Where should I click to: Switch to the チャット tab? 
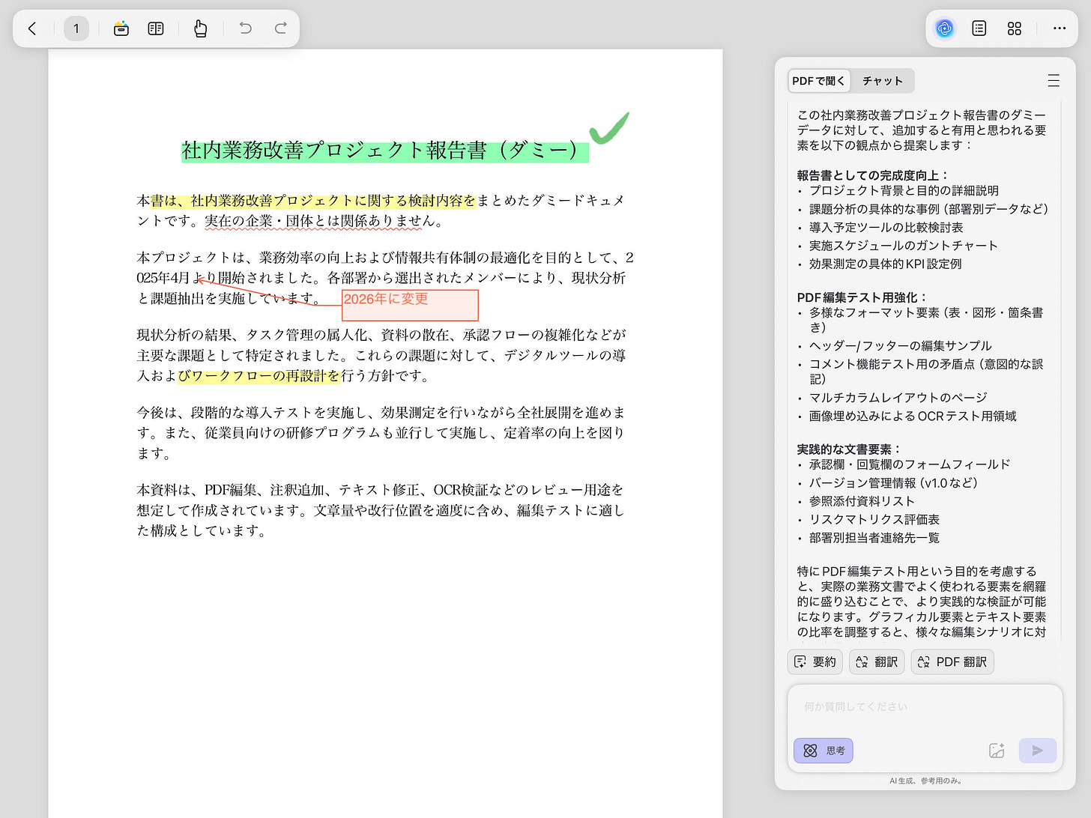tap(883, 80)
